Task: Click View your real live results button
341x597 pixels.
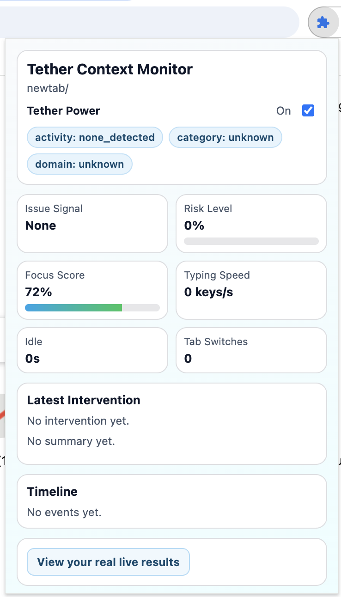Action: tap(108, 562)
